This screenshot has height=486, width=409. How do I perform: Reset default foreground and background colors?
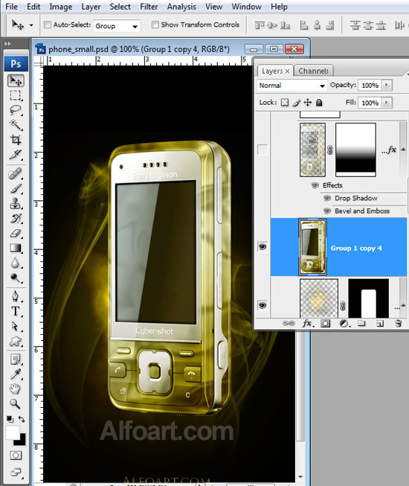[x=10, y=419]
